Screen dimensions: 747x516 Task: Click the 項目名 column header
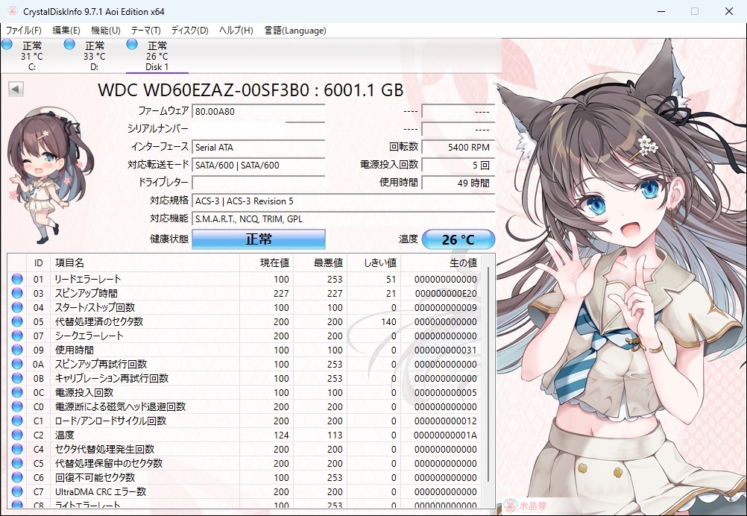[x=145, y=262]
